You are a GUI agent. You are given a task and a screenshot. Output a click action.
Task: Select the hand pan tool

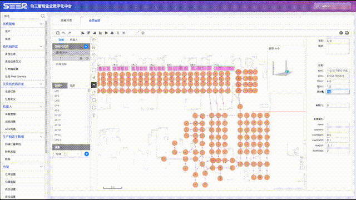pyautogui.click(x=94, y=40)
